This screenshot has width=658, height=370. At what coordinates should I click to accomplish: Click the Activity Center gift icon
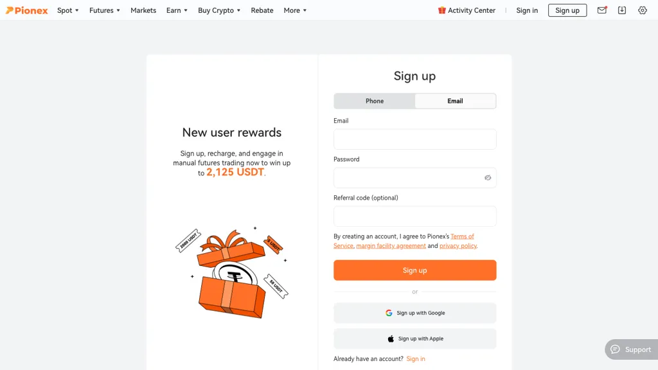click(442, 10)
